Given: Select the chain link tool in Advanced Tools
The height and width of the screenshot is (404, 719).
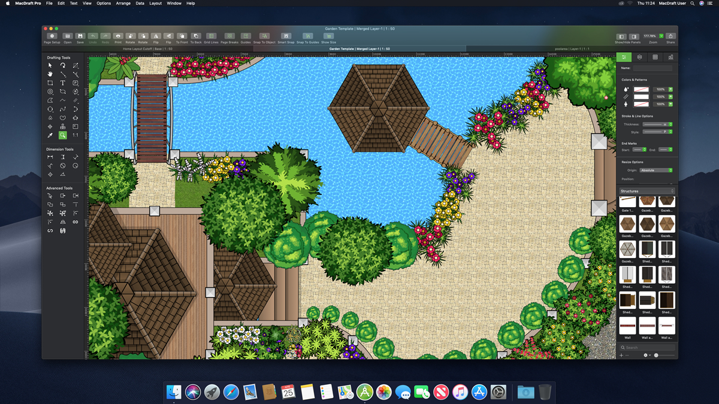Looking at the screenshot, I should tap(75, 222).
